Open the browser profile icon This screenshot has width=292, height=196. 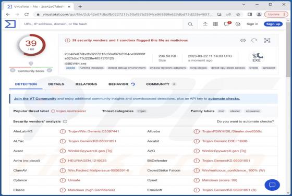(259, 14)
